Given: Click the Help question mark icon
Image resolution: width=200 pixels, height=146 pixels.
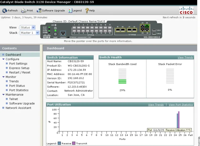Looking at the screenshot, I should coord(87,10).
